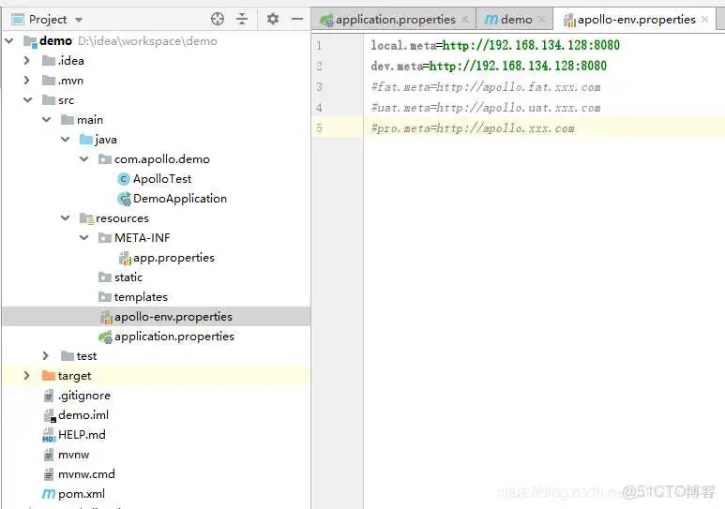Click the blue java source folder icon
This screenshot has height=509, width=725.
click(x=86, y=139)
